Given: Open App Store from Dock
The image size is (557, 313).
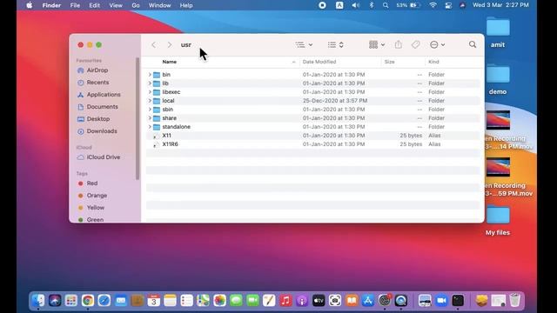Looking at the screenshot, I should (368, 301).
